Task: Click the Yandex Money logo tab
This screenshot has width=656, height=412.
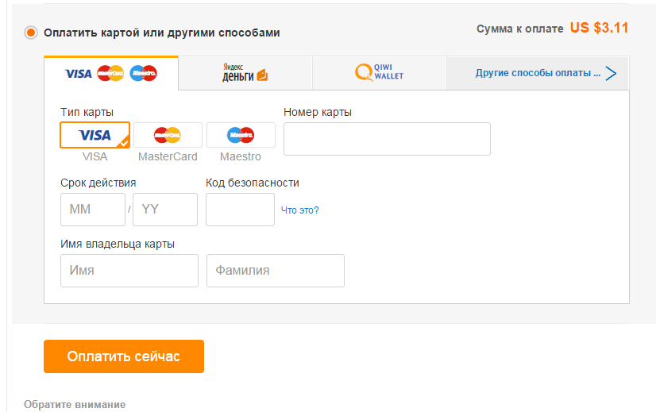Action: coord(245,73)
